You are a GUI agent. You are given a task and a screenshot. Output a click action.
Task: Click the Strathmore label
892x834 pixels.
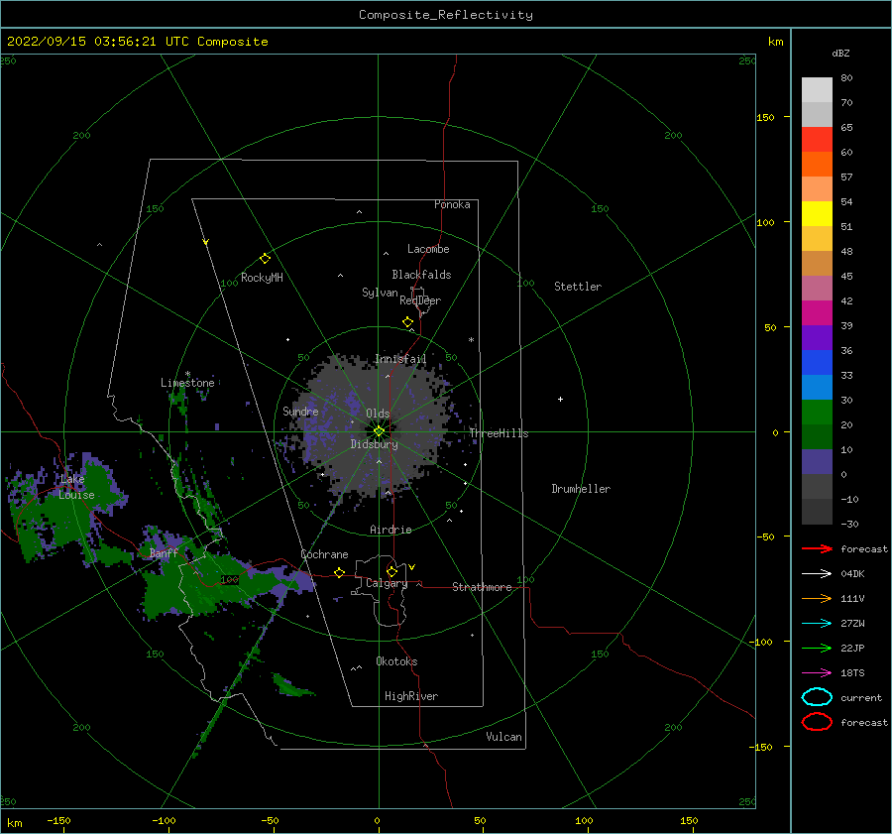point(482,587)
